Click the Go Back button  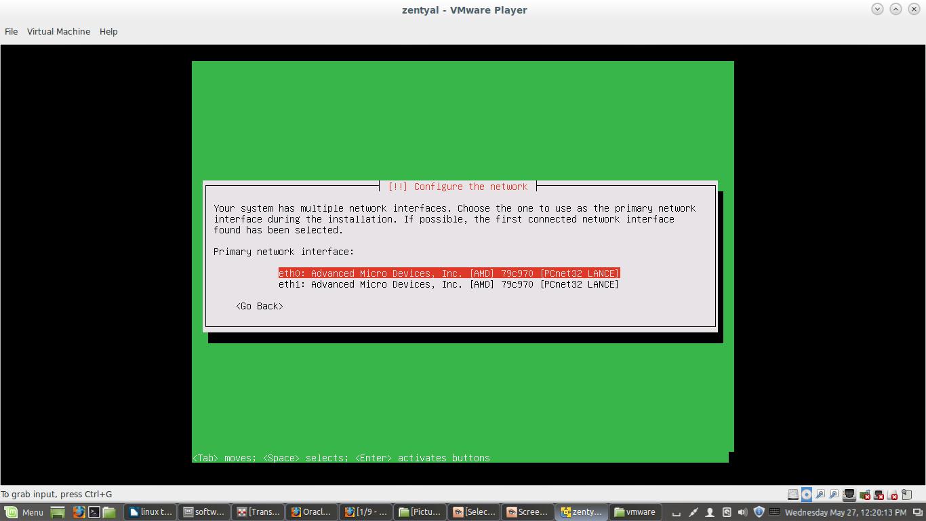pos(260,306)
